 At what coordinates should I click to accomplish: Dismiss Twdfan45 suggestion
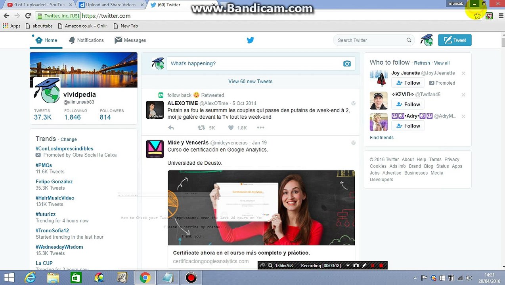pyautogui.click(x=463, y=95)
